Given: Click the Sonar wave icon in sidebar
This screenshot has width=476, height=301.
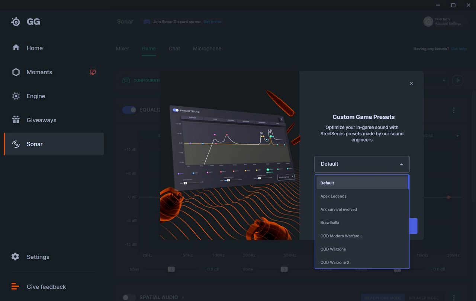Looking at the screenshot, I should pos(16,144).
